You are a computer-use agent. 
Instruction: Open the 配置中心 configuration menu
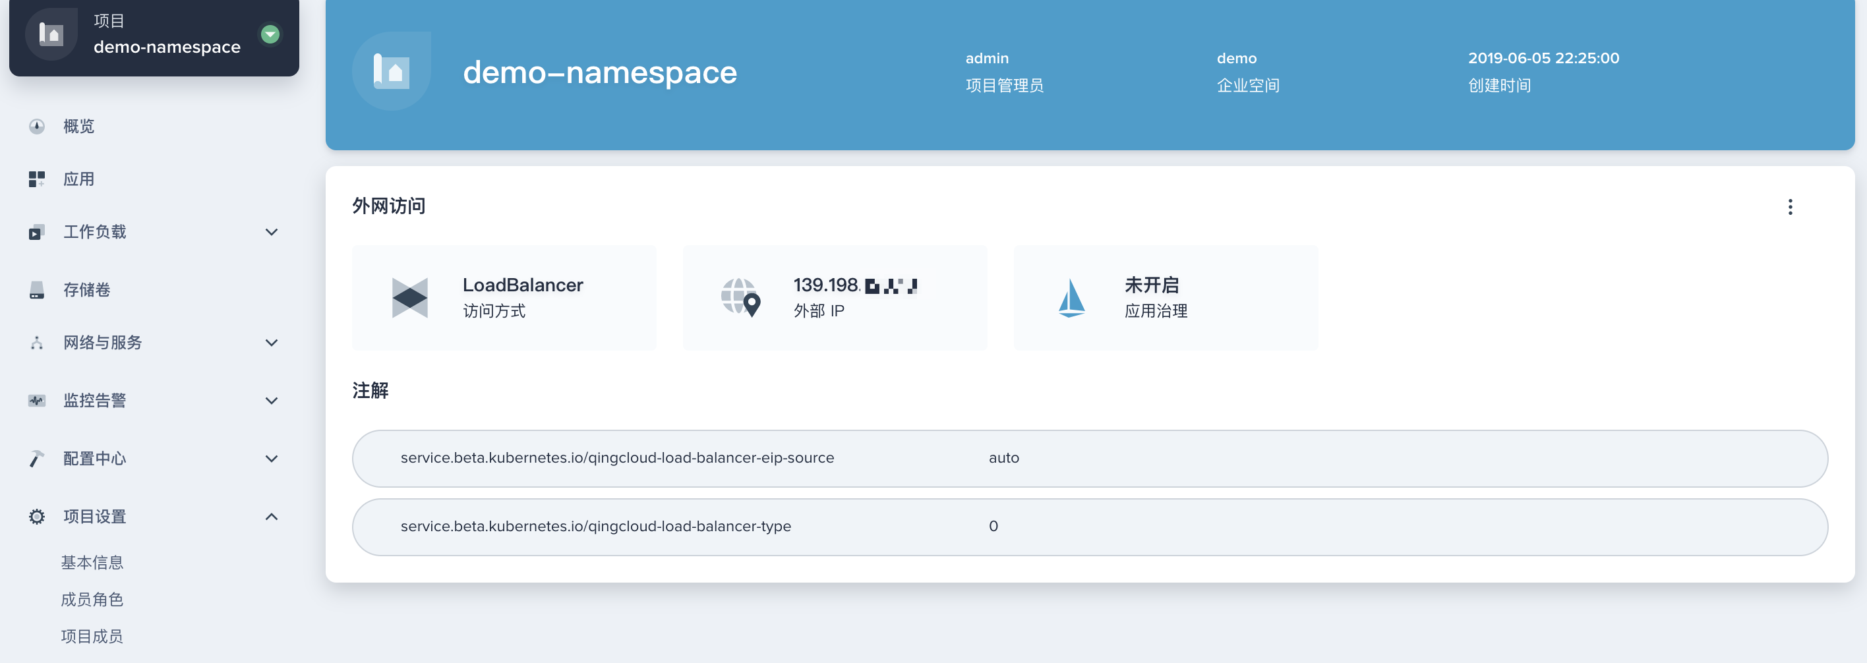click(x=94, y=459)
